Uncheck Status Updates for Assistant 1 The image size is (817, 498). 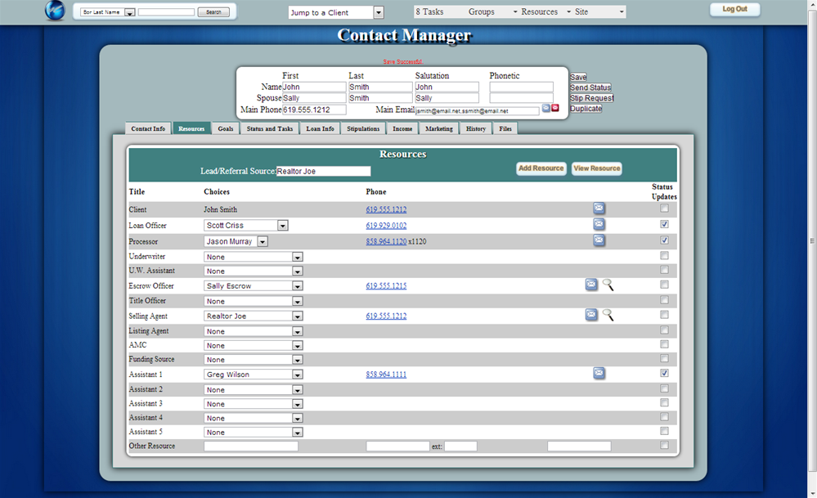coord(664,373)
